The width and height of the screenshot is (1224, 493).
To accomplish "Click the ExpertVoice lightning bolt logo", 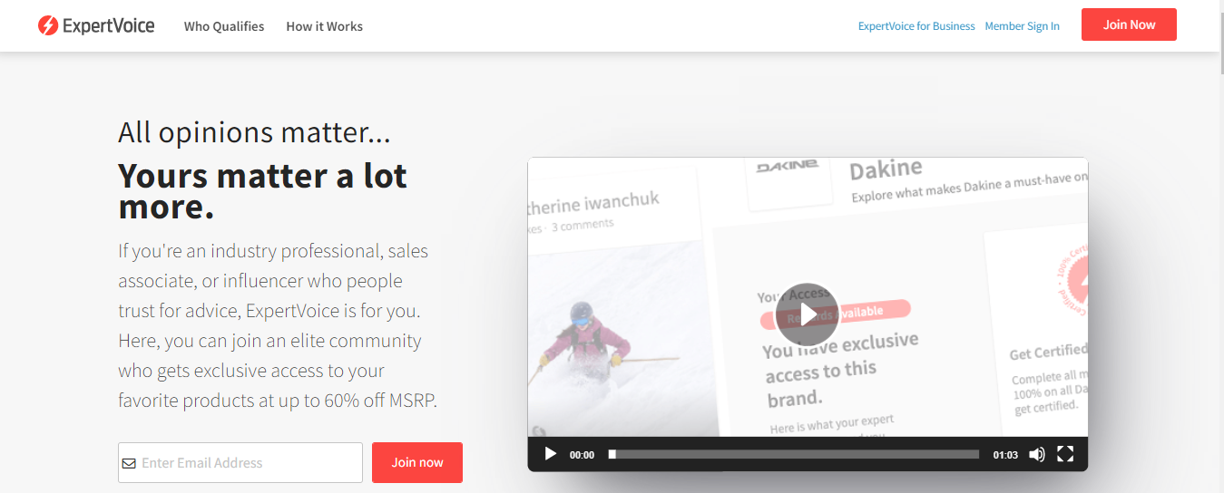I will click(x=48, y=26).
